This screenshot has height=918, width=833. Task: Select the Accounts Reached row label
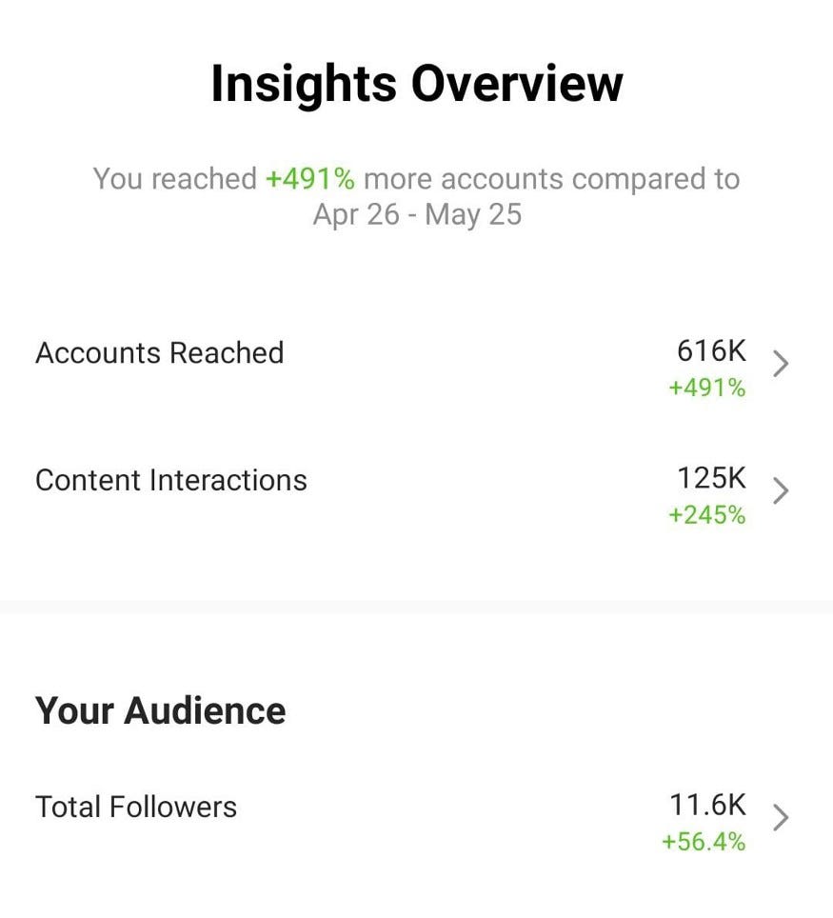[159, 352]
